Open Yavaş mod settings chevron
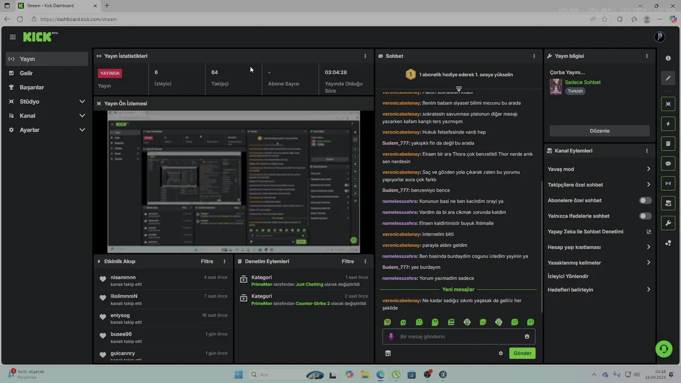The width and height of the screenshot is (681, 383). tap(649, 169)
